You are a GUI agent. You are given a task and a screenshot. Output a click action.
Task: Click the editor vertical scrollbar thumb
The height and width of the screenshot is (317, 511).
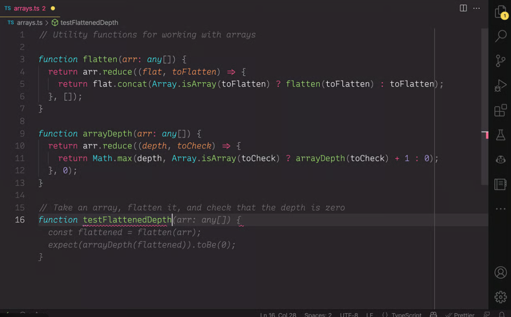[485, 107]
